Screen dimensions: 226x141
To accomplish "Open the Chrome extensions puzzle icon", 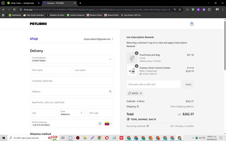I will pos(209,10).
